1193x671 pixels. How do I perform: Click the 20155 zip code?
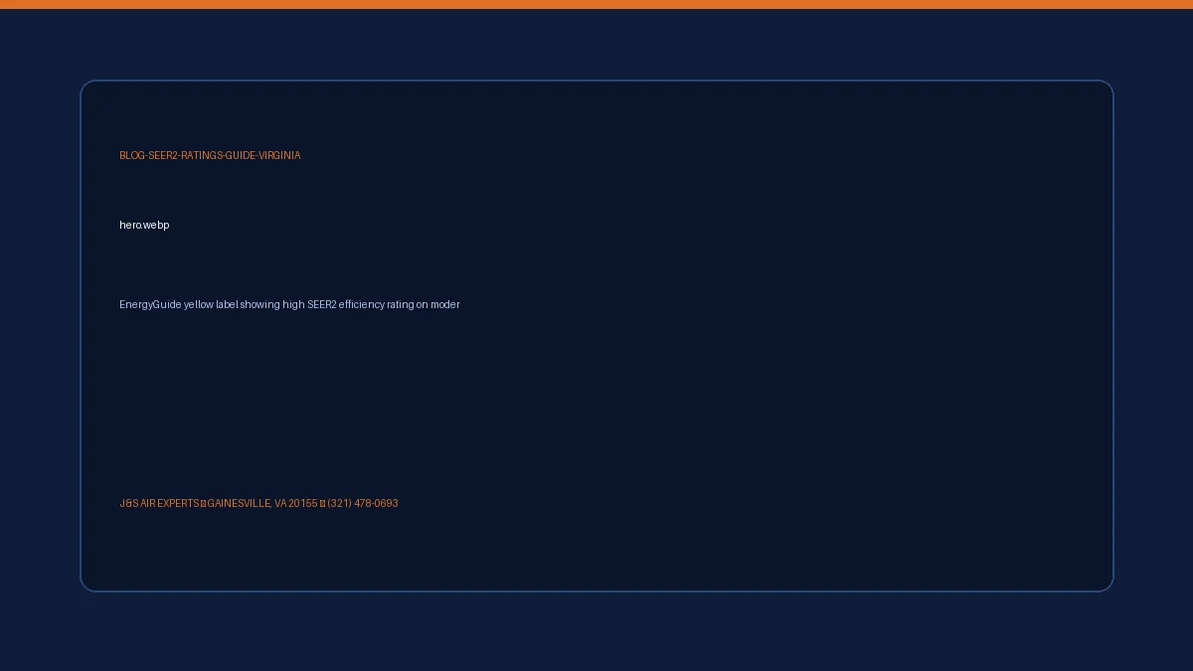coord(303,504)
